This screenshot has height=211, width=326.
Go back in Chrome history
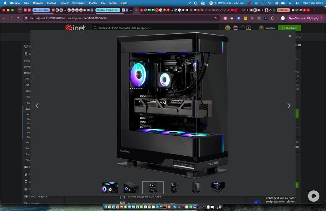coord(4,18)
